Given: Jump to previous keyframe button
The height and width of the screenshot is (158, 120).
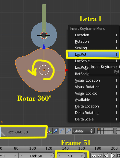Looking at the screenshot, I should (100, 156).
